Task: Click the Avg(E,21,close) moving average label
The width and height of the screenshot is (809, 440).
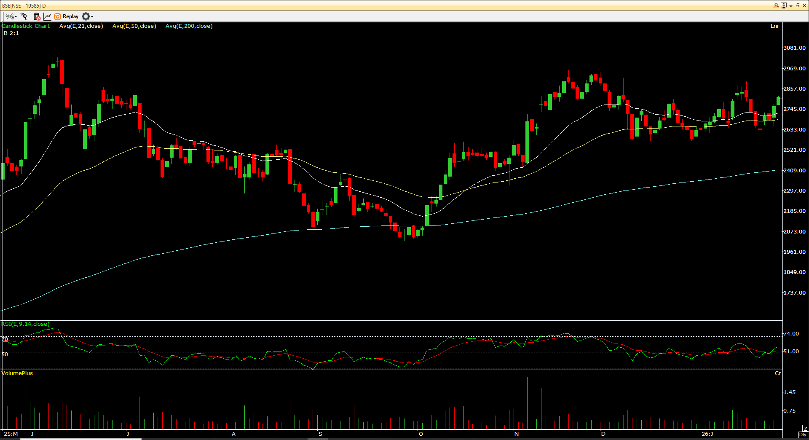Action: coord(81,26)
